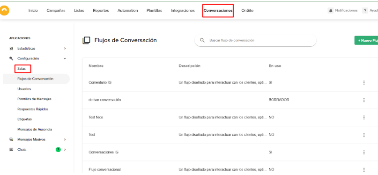The image size is (378, 175).
Task: Open the Automation menu
Action: pos(128,11)
